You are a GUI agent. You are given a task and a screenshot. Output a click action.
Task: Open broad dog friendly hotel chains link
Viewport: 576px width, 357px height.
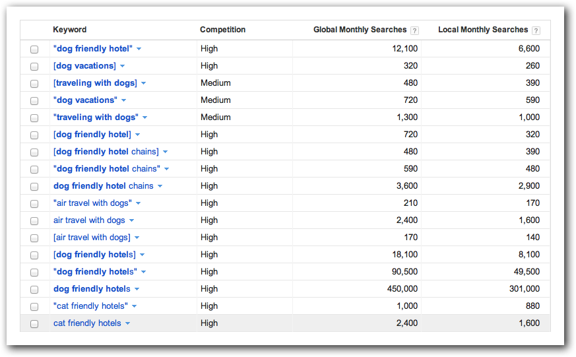point(103,186)
